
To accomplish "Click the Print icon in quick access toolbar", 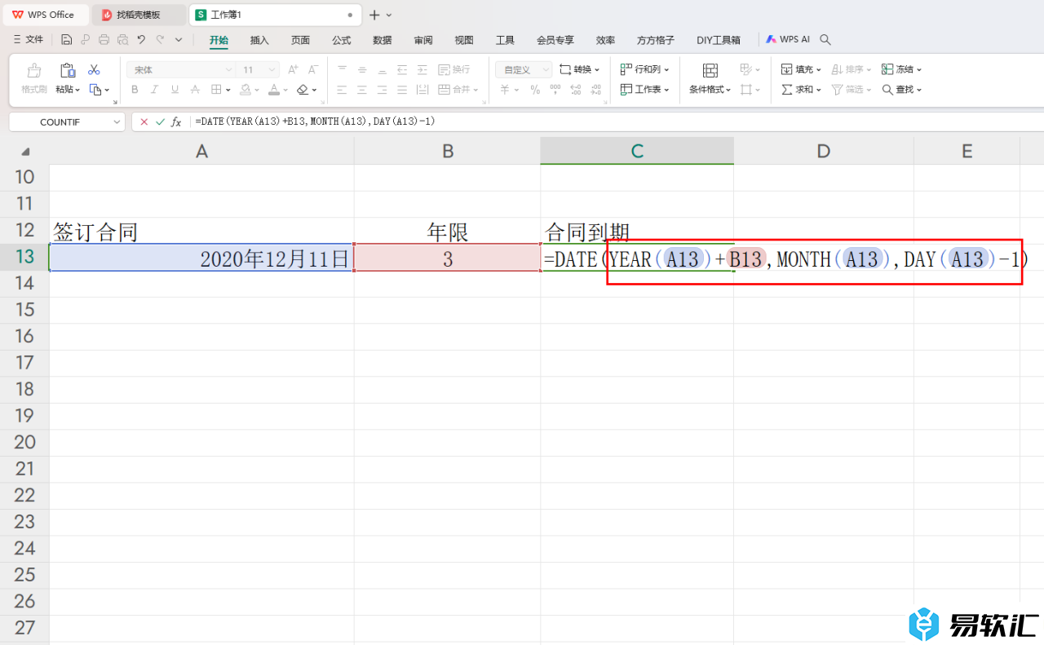I will tap(104, 39).
